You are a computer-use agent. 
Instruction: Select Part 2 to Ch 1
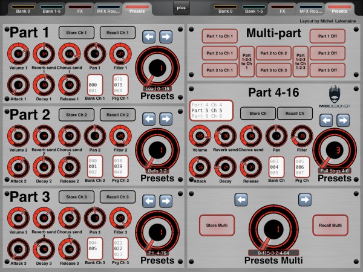(220, 53)
